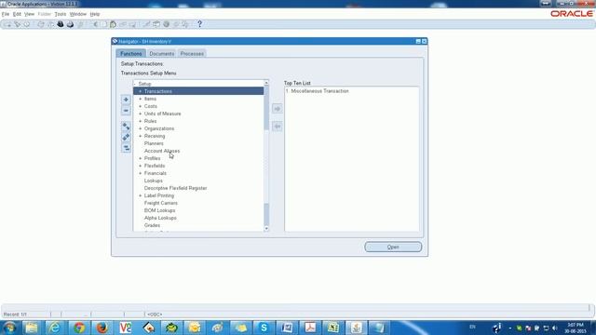
Task: Open Firefox from the taskbar
Action: [102, 328]
